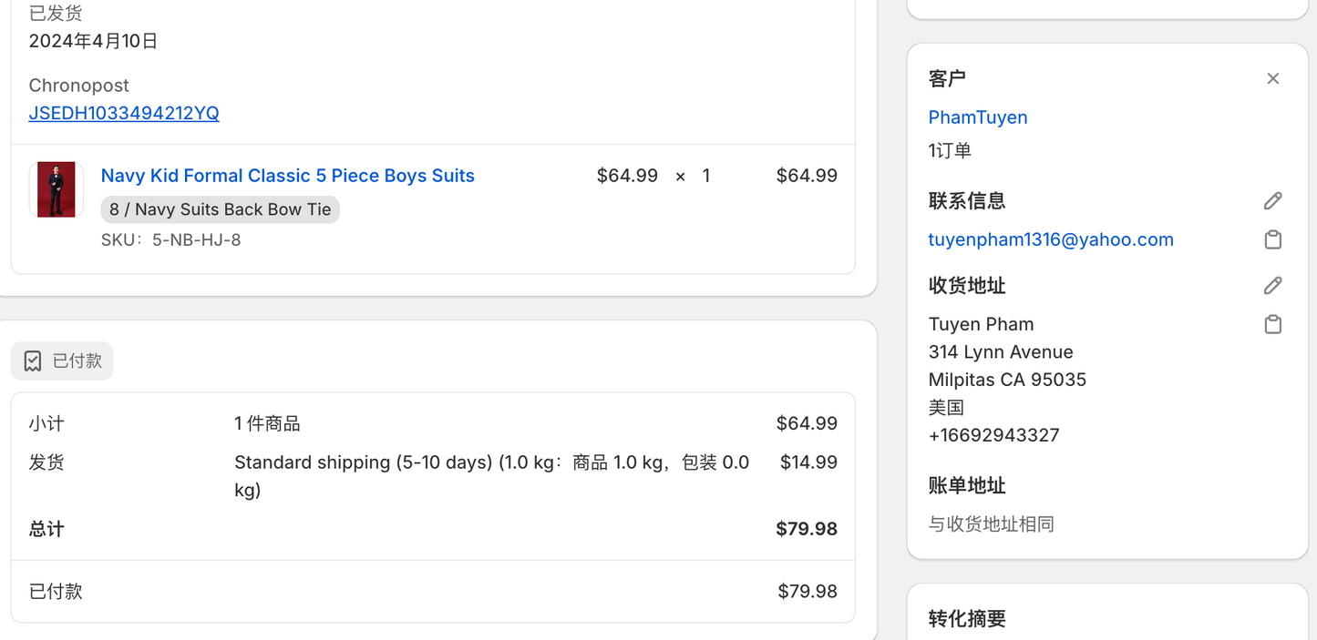This screenshot has height=640, width=1317.
Task: Click the 账单地址 heading
Action: tap(966, 486)
